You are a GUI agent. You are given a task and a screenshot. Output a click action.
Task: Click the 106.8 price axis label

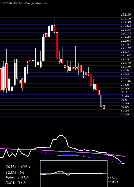pyautogui.click(x=125, y=74)
